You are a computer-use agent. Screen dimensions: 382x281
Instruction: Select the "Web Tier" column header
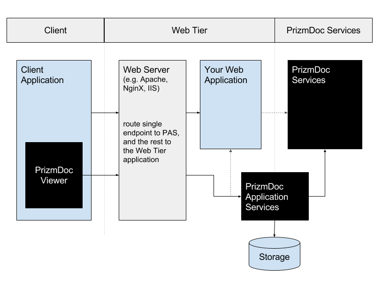tap(189, 30)
